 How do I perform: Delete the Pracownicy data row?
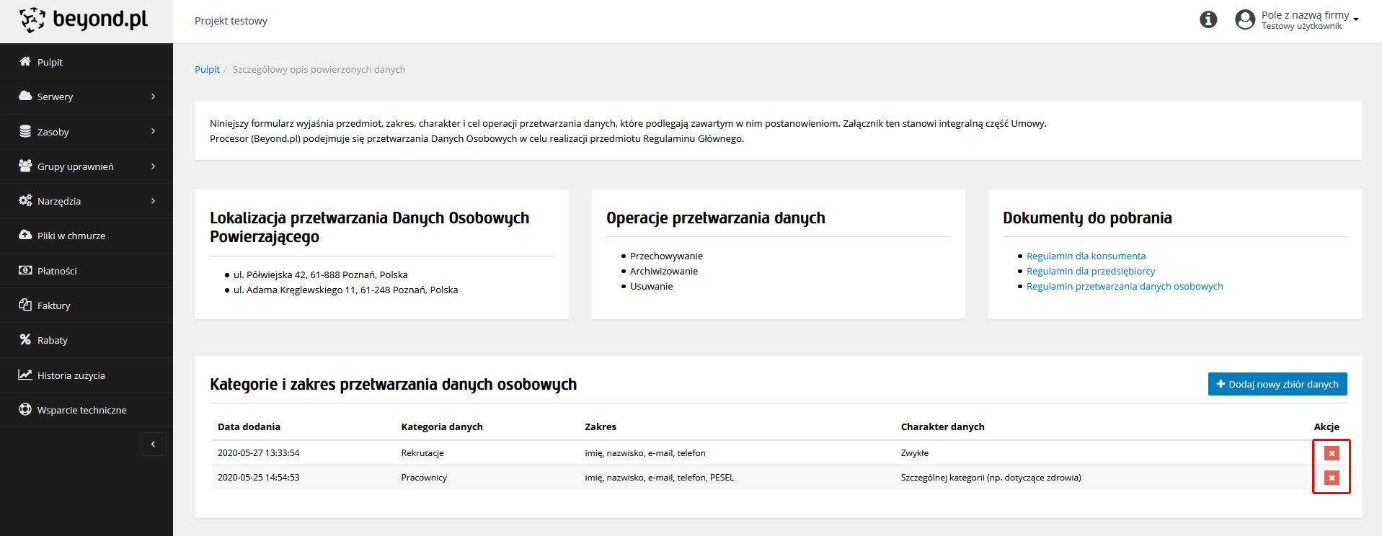1332,478
